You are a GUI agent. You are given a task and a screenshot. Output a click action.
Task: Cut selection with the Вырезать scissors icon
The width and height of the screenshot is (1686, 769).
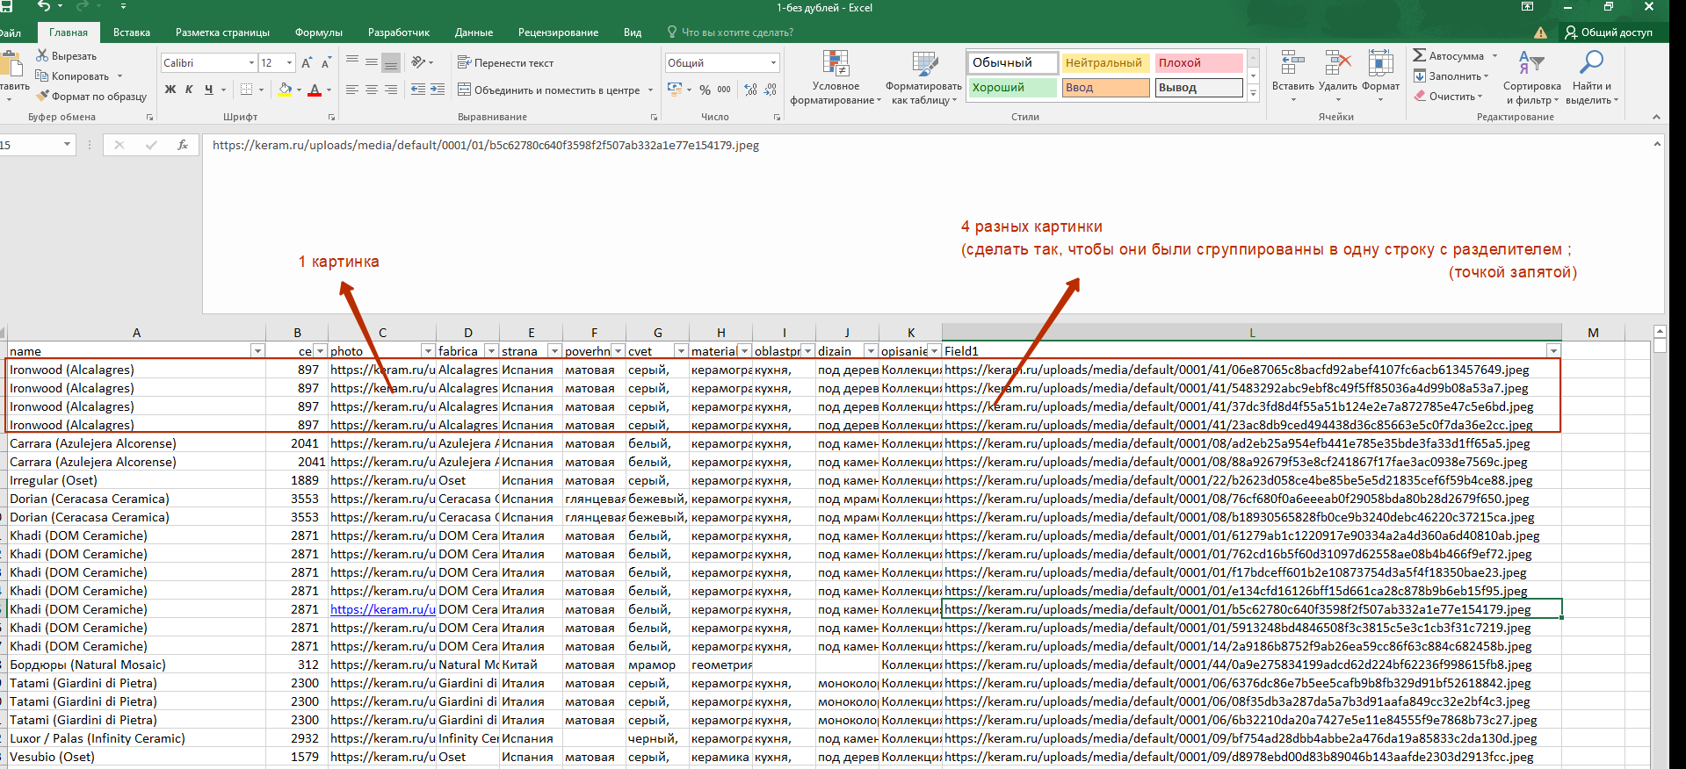click(42, 55)
